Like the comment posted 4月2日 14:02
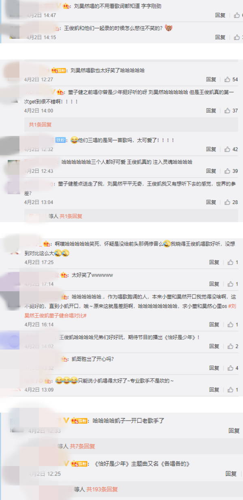This screenshot has height=500, width=243. (232, 346)
